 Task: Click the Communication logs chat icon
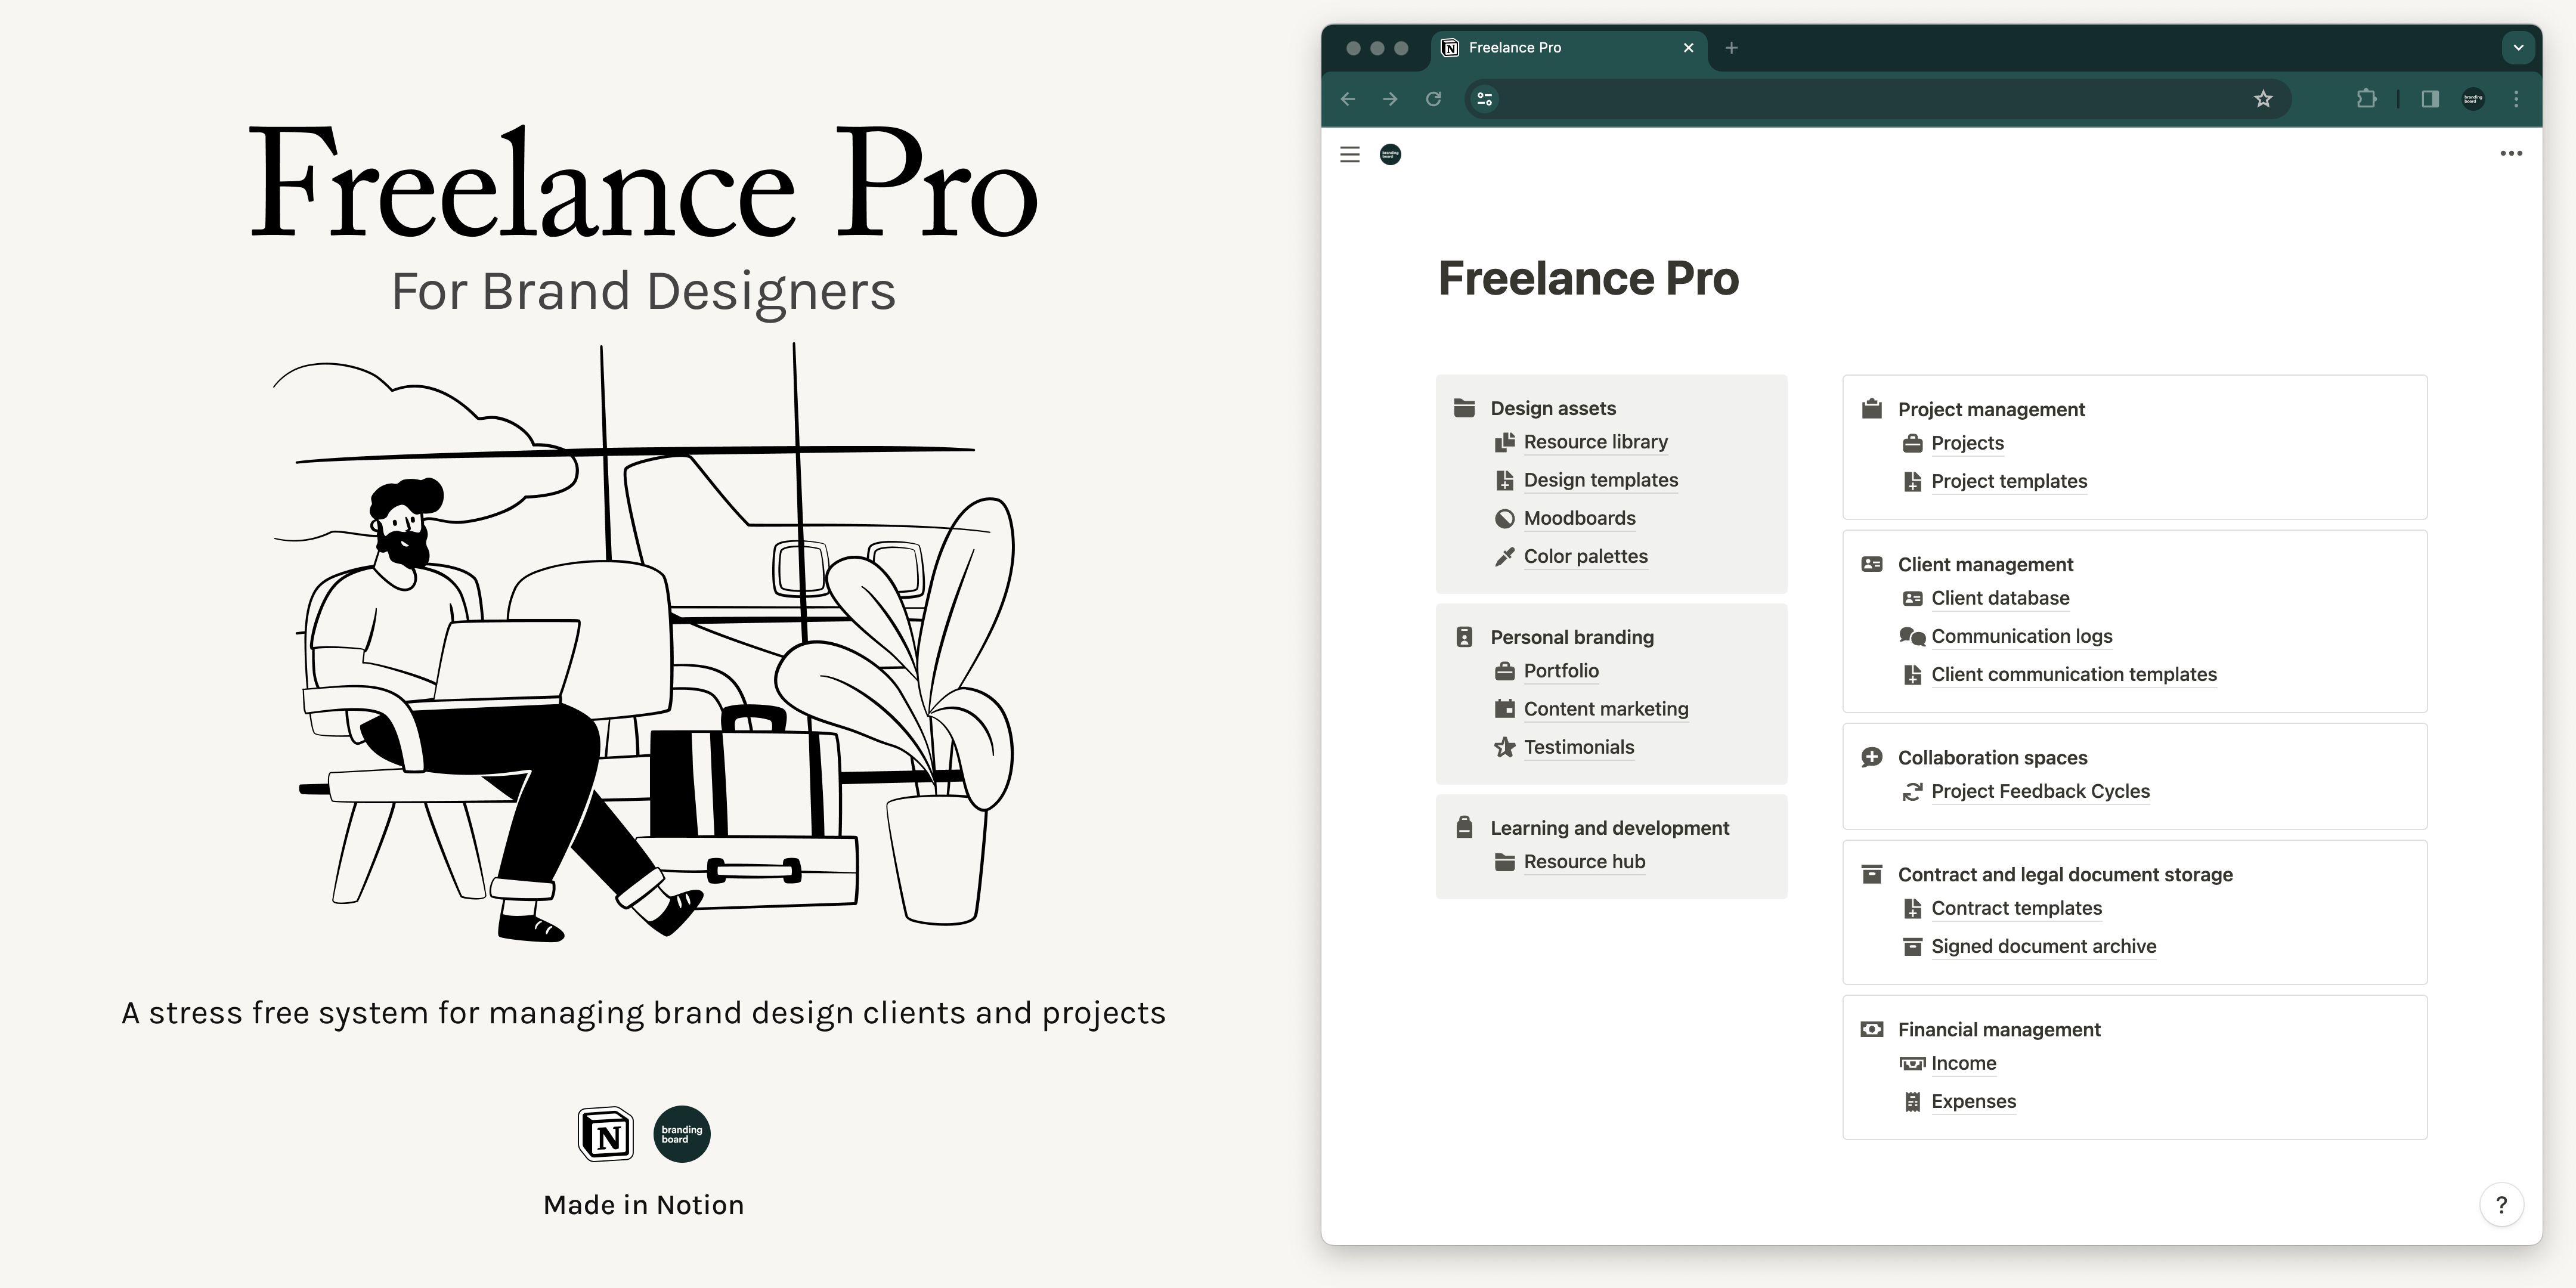click(1913, 636)
